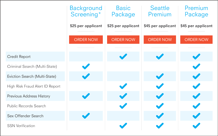
Task: Open the Background Screening heading
Action: (x=86, y=11)
